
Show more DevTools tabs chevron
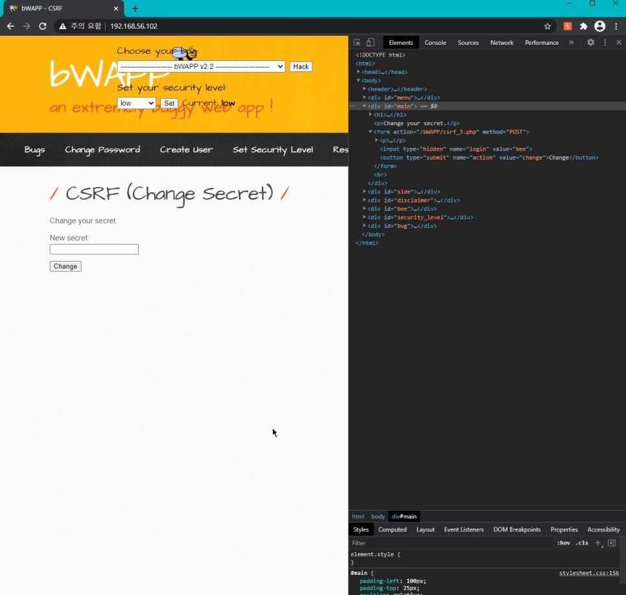coord(572,42)
